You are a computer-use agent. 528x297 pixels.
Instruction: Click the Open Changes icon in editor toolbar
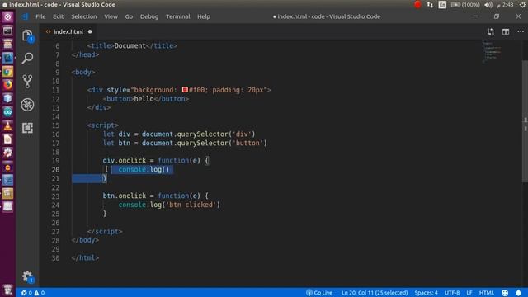click(x=491, y=31)
